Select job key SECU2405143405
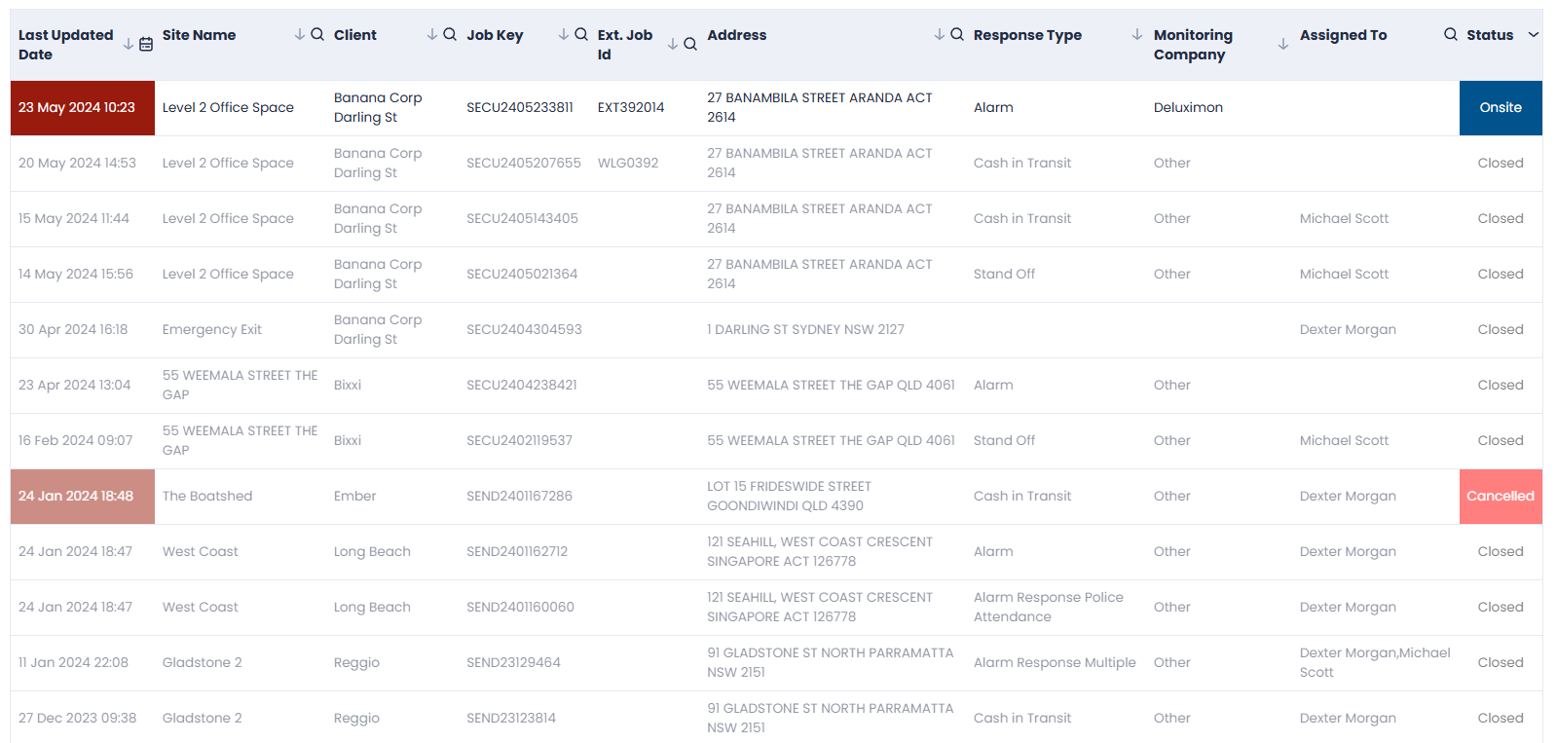 [522, 218]
